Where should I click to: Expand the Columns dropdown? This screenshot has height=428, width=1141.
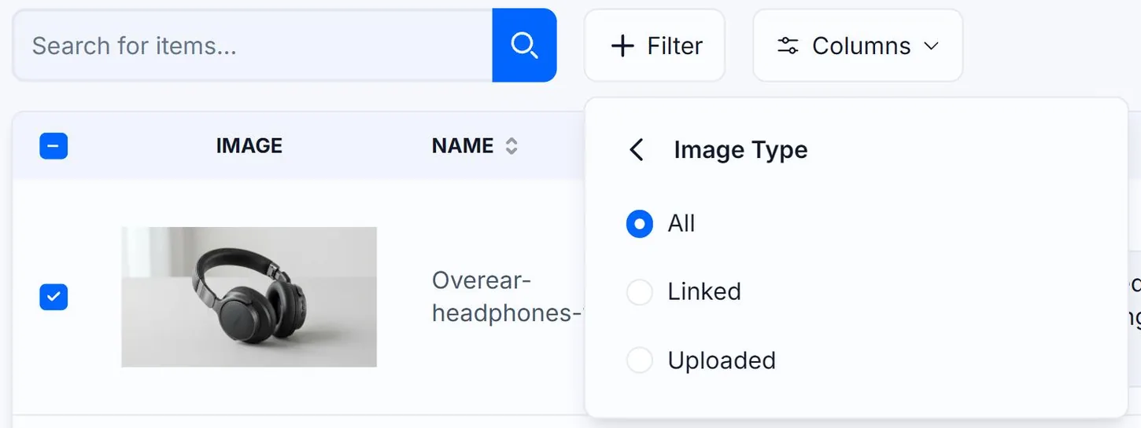tap(858, 46)
